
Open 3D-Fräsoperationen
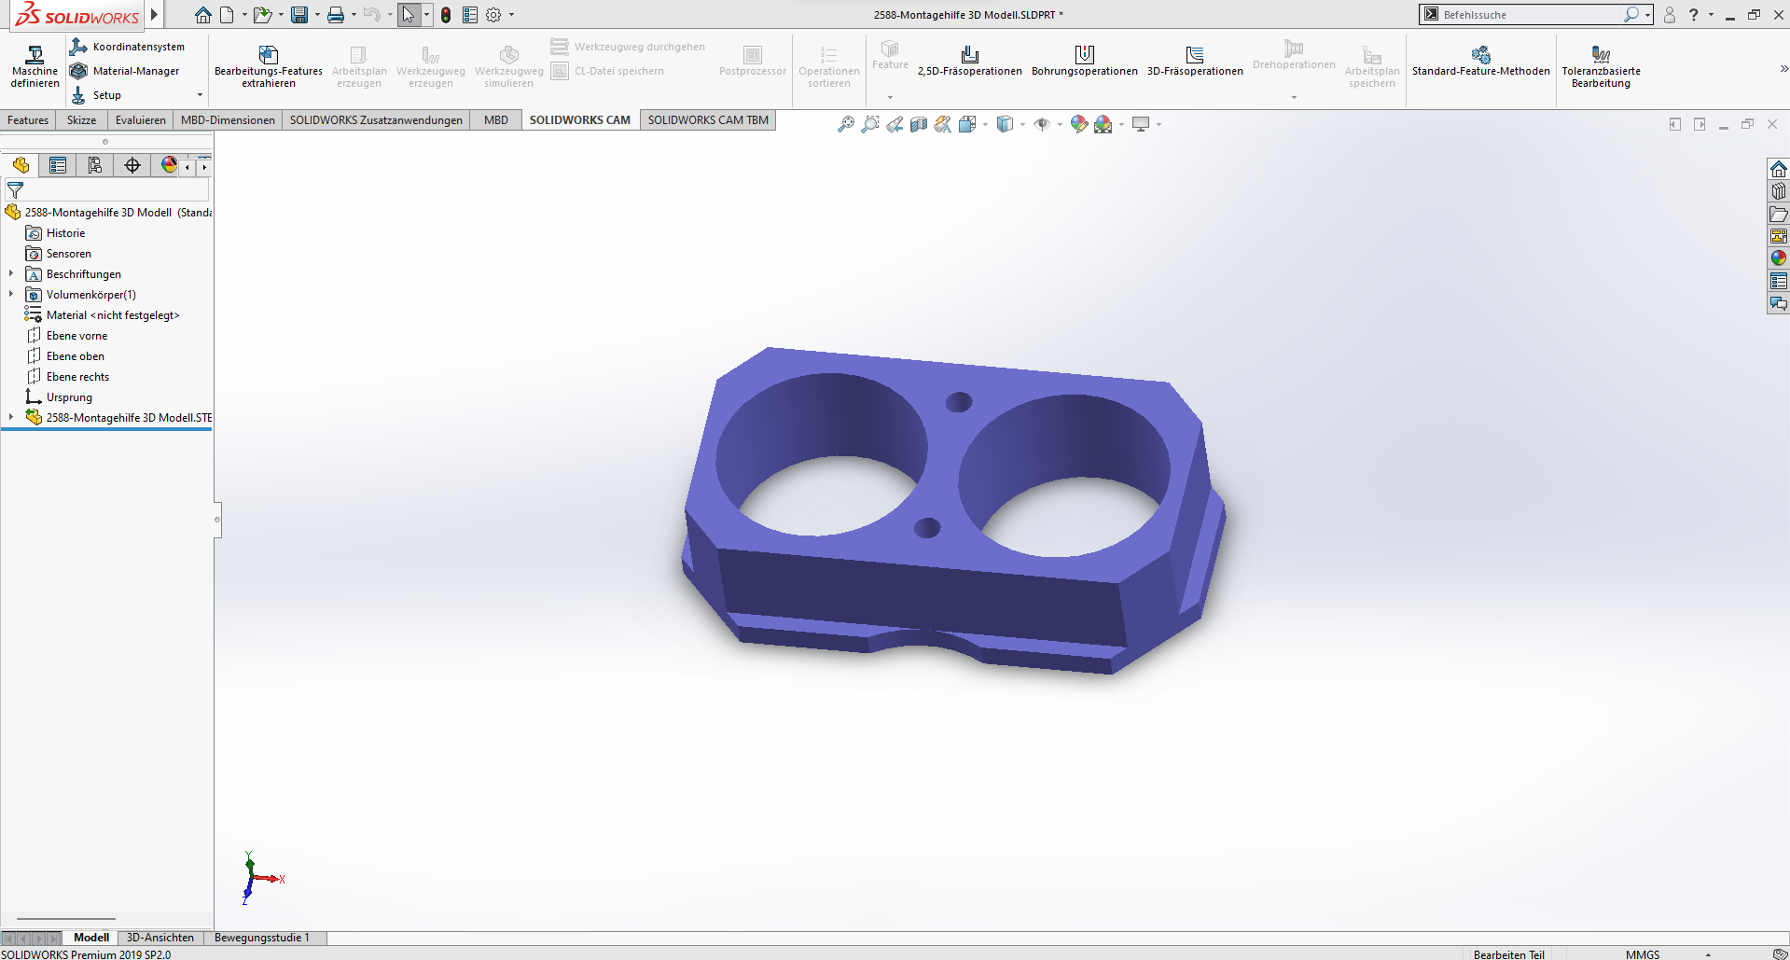(1195, 62)
